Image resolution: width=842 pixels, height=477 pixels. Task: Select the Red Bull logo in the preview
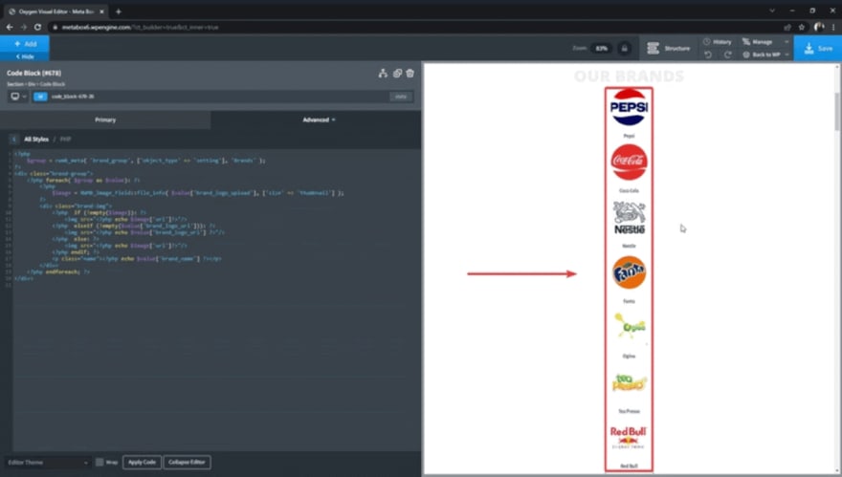click(629, 437)
